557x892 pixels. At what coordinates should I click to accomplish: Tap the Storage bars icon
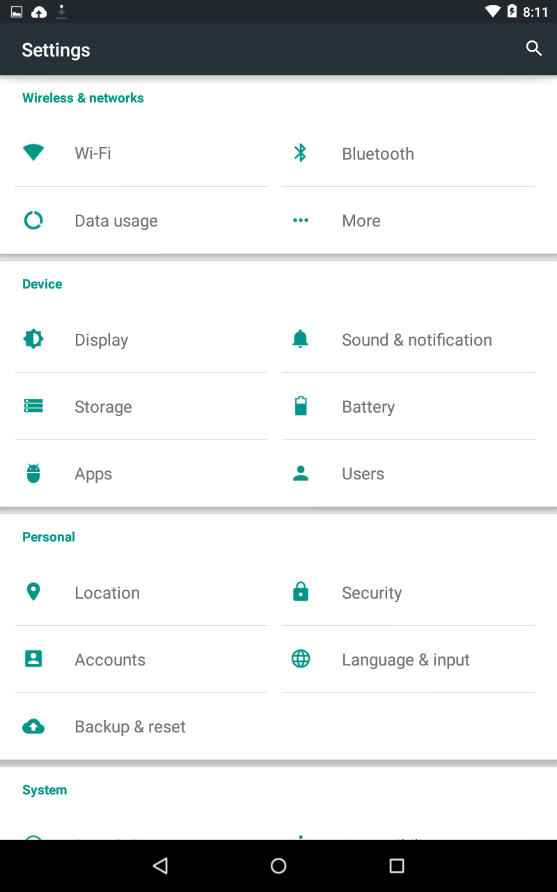coord(33,406)
